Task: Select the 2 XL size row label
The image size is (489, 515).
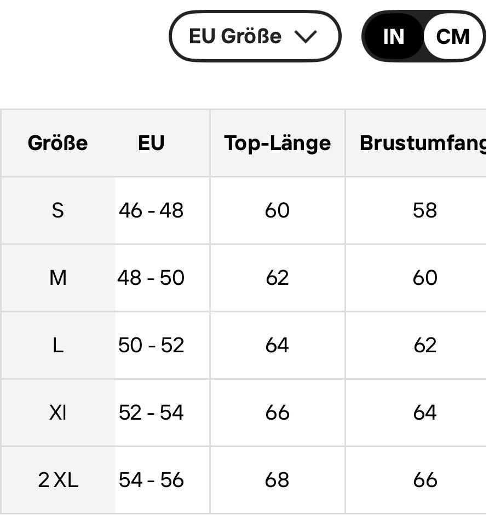Action: point(58,480)
